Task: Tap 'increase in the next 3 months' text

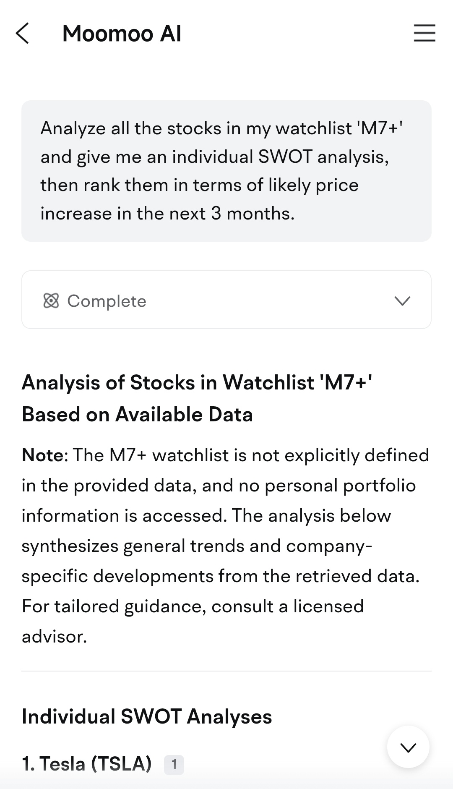Action: pyautogui.click(x=167, y=214)
